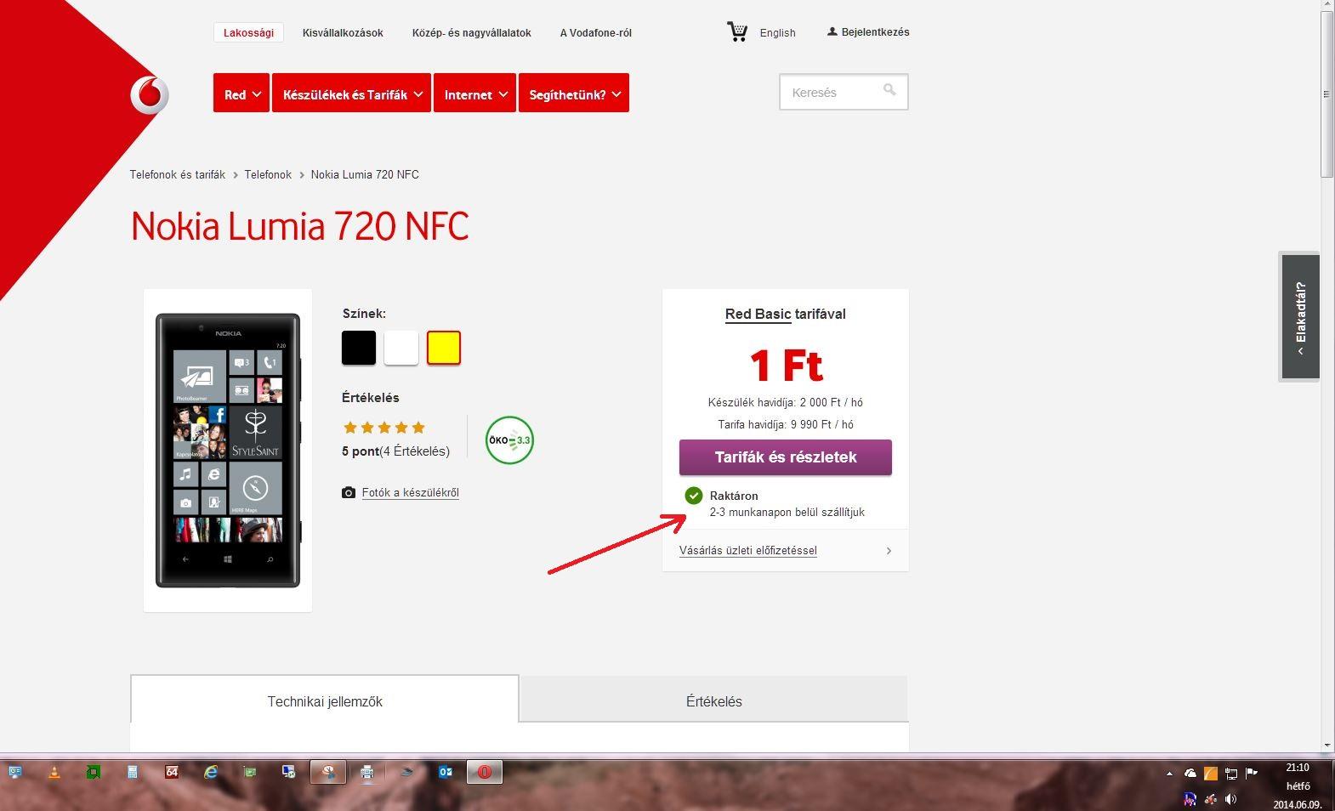Click the OneDrive cloud tray icon

click(x=1190, y=774)
